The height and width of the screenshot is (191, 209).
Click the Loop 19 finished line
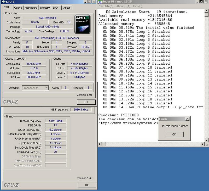[x=138, y=103]
